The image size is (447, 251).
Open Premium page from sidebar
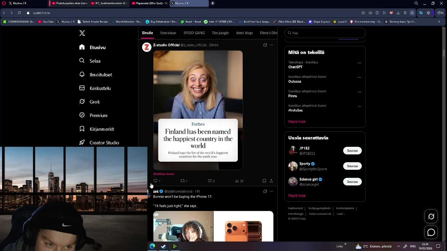click(93, 115)
